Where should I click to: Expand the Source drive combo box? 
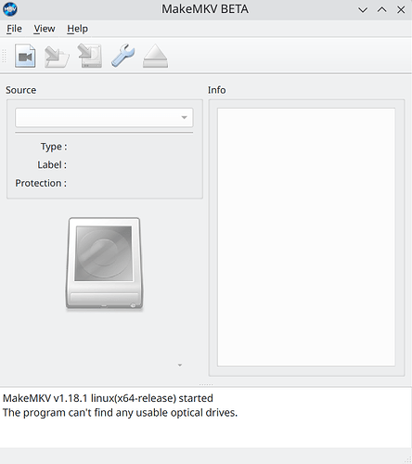pos(104,118)
